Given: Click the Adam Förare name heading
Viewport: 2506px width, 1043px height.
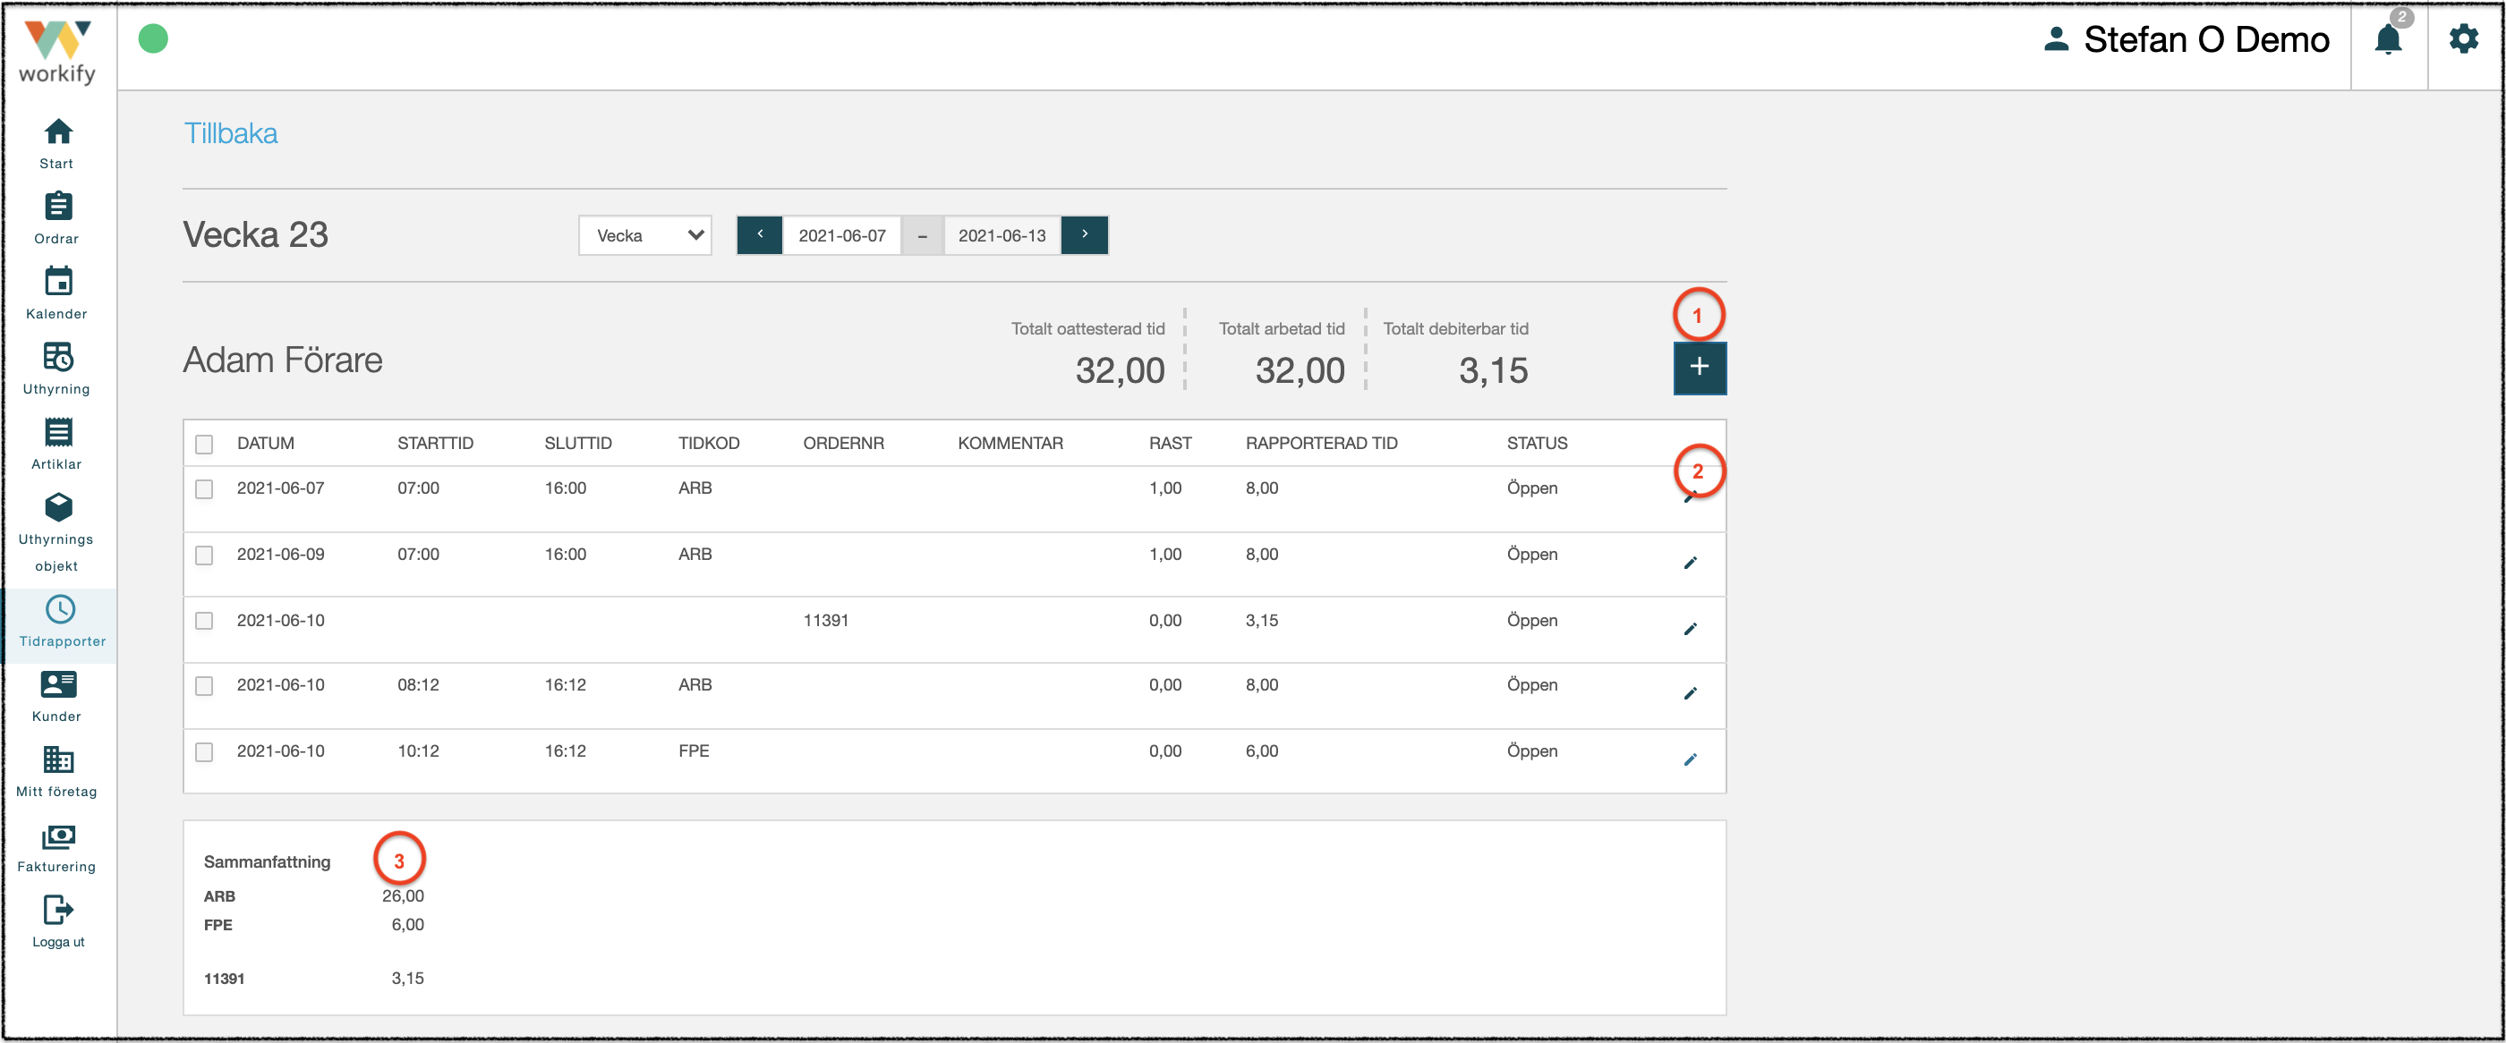Looking at the screenshot, I should pos(283,360).
